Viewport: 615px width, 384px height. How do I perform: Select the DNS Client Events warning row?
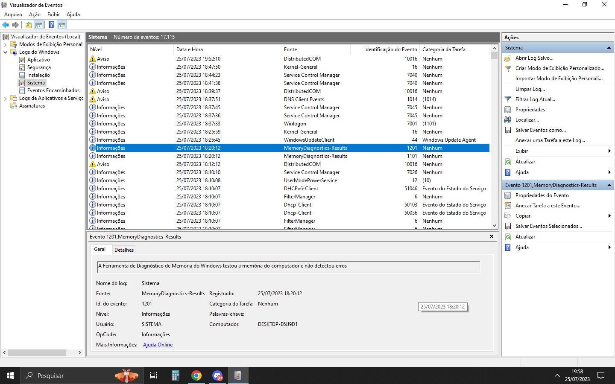(289, 99)
